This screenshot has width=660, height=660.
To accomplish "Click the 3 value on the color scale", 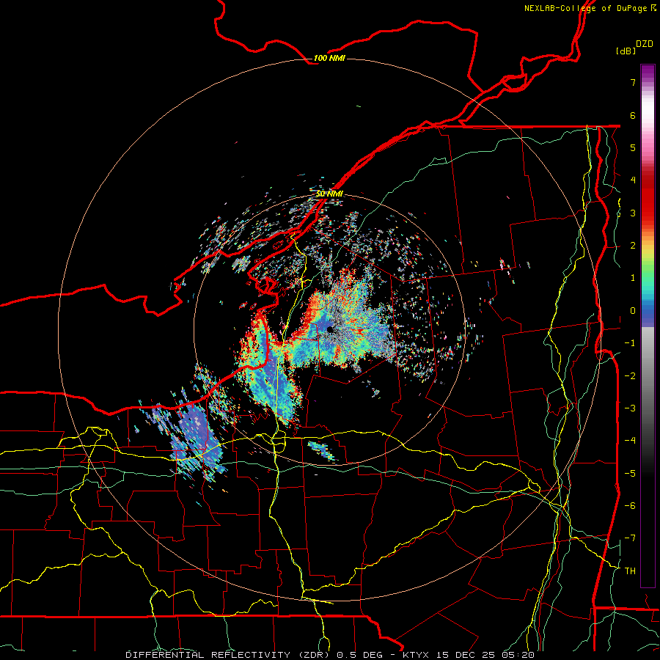I will pos(633,213).
